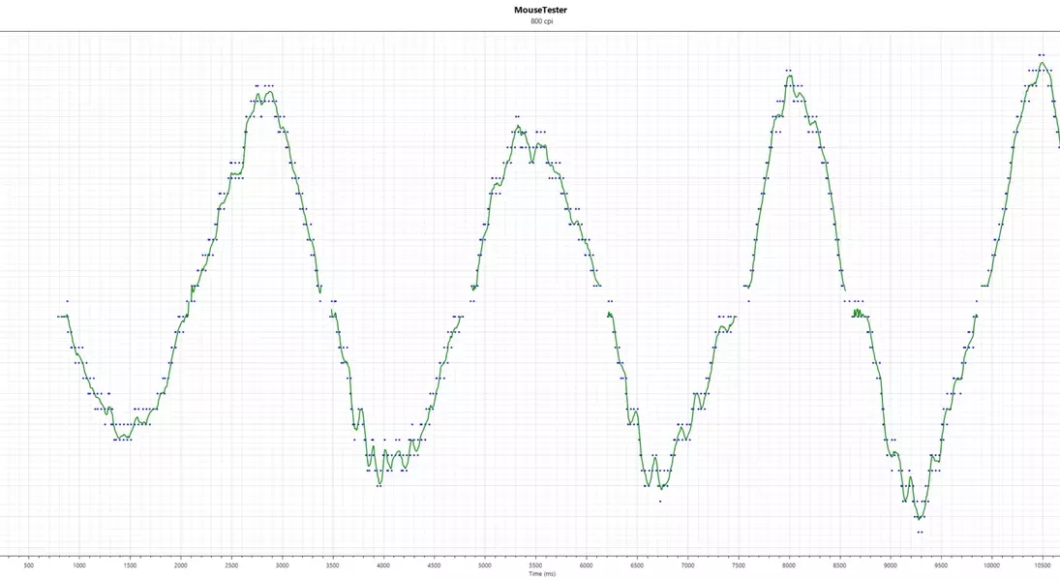The image size is (1060, 581).
Task: Select the 3000 tick label
Action: (x=282, y=566)
